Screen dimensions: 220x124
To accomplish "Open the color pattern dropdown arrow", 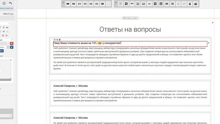I will coord(8,43).
